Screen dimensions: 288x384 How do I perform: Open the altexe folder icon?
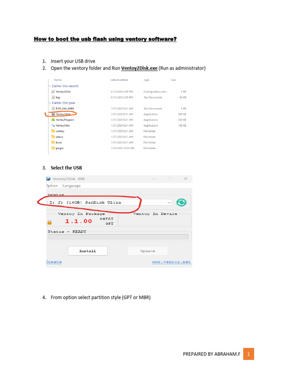pyautogui.click(x=53, y=136)
